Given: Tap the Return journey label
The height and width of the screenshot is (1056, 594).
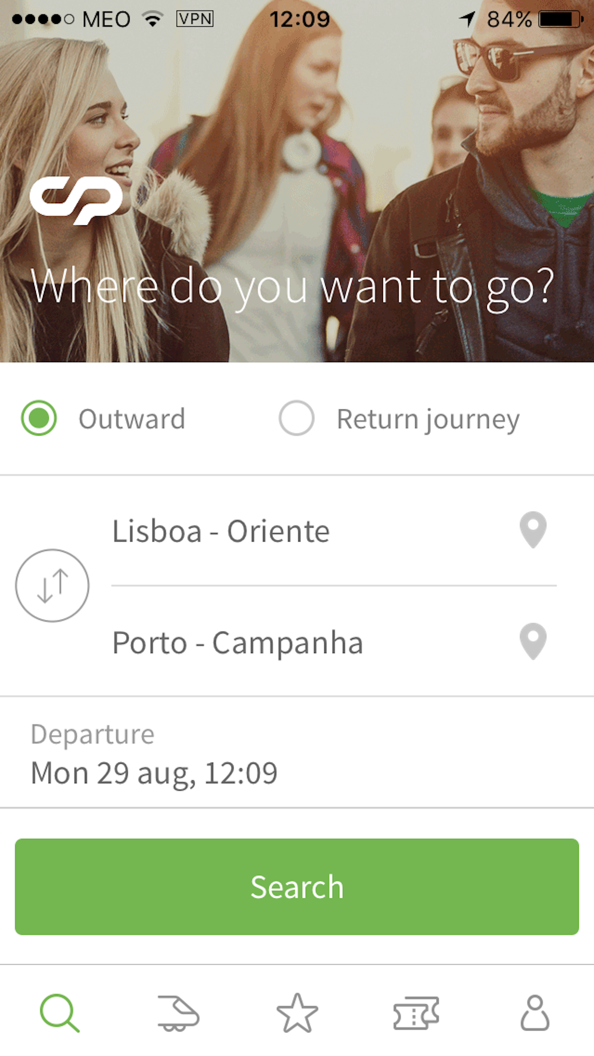Looking at the screenshot, I should coord(428,420).
